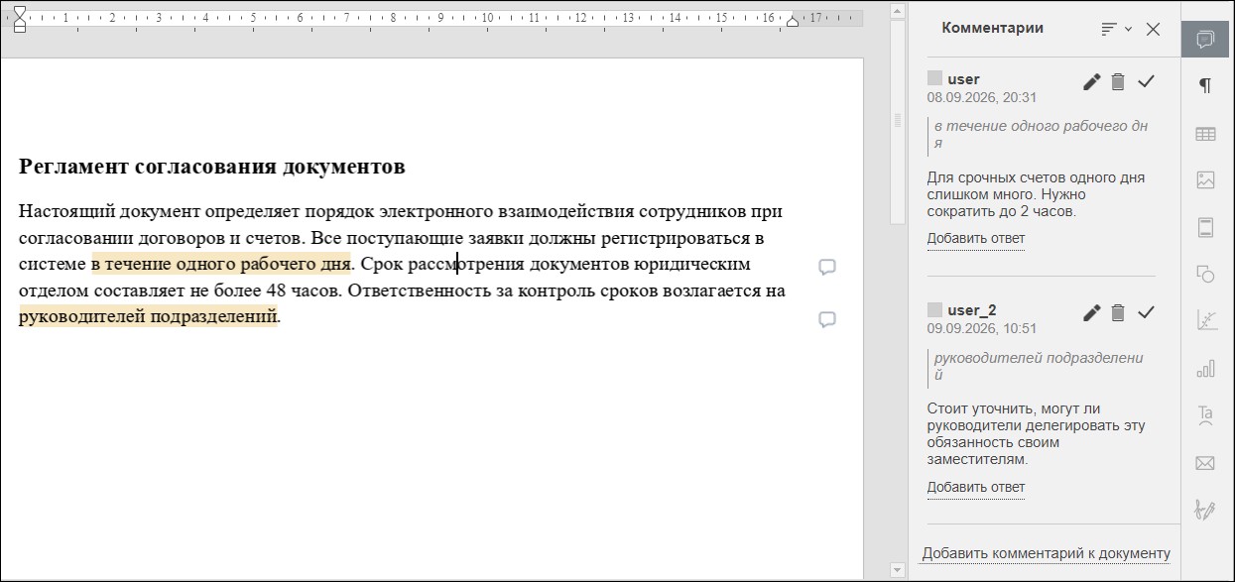Click the comment bubble next to the first highlighted line
Screen dimensions: 1235x582
click(x=827, y=267)
